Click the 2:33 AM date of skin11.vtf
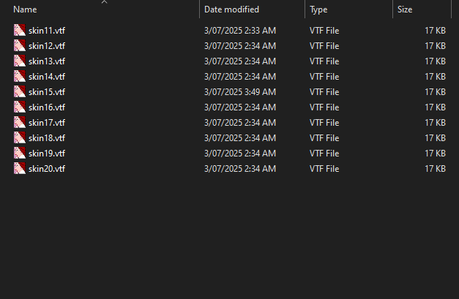This screenshot has width=459, height=299. 239,31
